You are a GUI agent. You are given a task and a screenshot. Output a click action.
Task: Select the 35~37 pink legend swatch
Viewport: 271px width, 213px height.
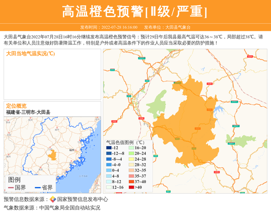131,176
